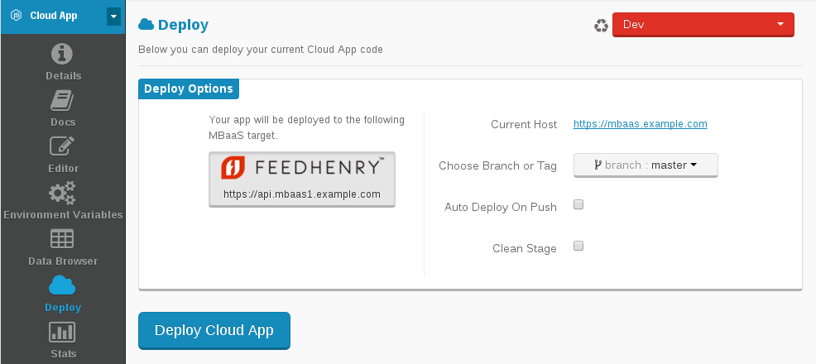Open the Data Browser grid icon
816x364 pixels.
(x=62, y=239)
